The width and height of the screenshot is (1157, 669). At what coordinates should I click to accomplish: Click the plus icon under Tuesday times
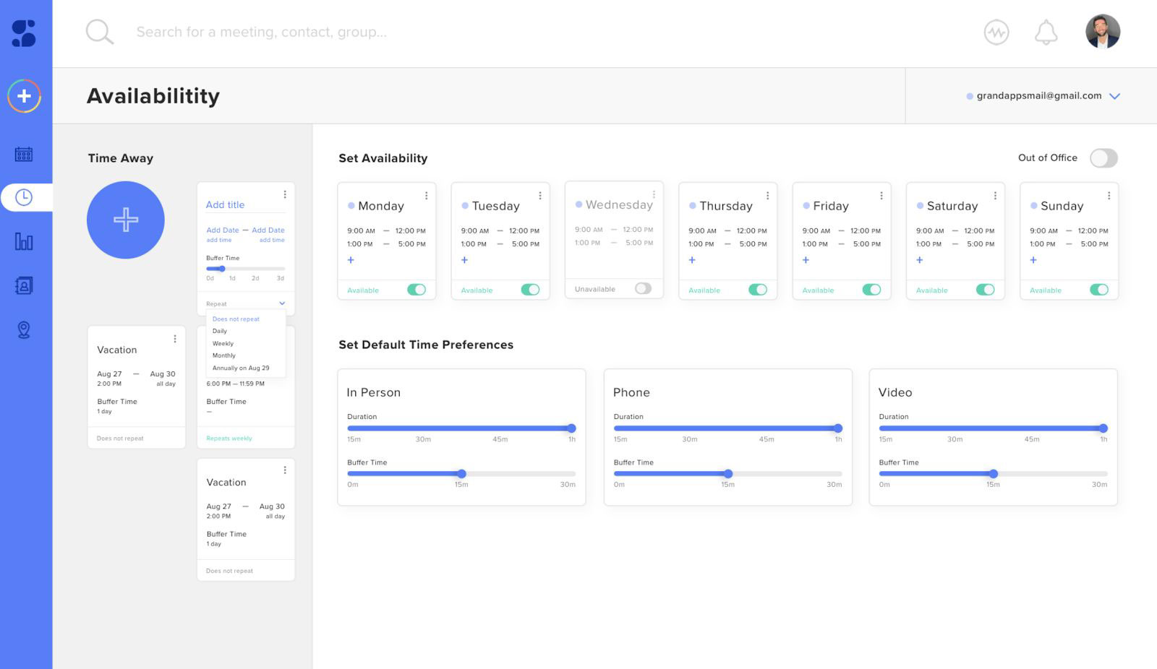coord(464,260)
